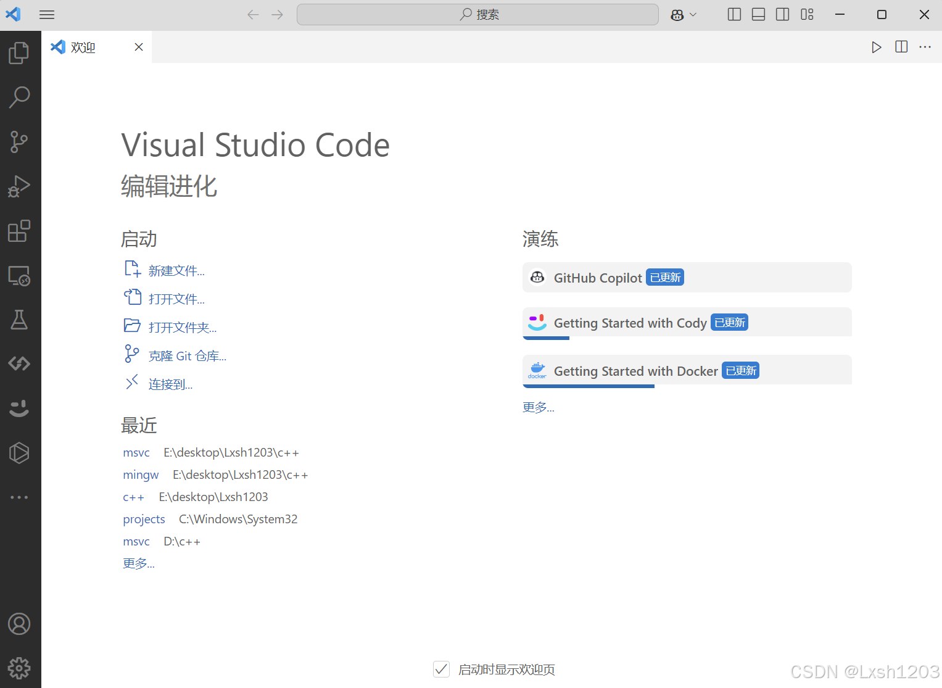This screenshot has height=688, width=942.
Task: Open recent c++ folder
Action: pos(133,497)
